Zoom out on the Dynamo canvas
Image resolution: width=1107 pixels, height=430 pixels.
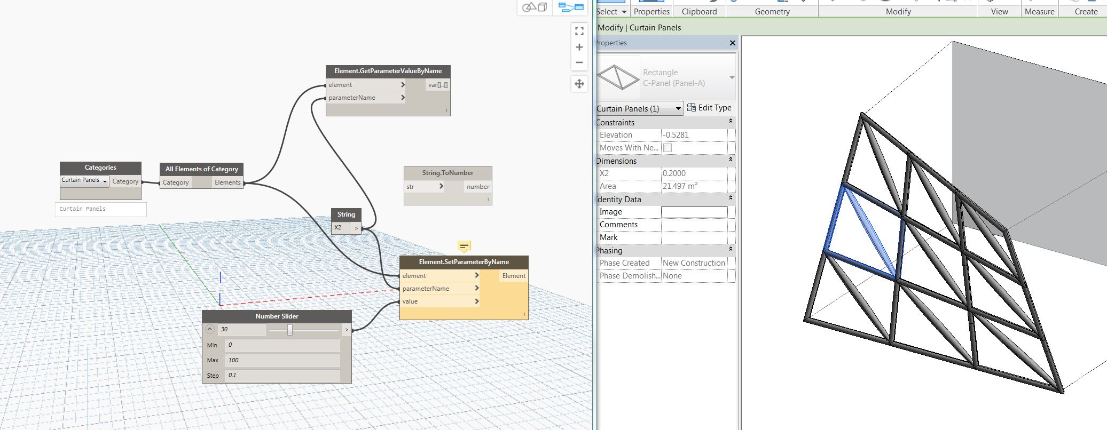[x=579, y=62]
